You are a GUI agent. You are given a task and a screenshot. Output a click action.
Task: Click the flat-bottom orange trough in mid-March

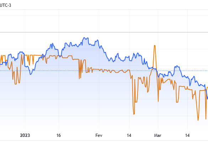(177, 102)
